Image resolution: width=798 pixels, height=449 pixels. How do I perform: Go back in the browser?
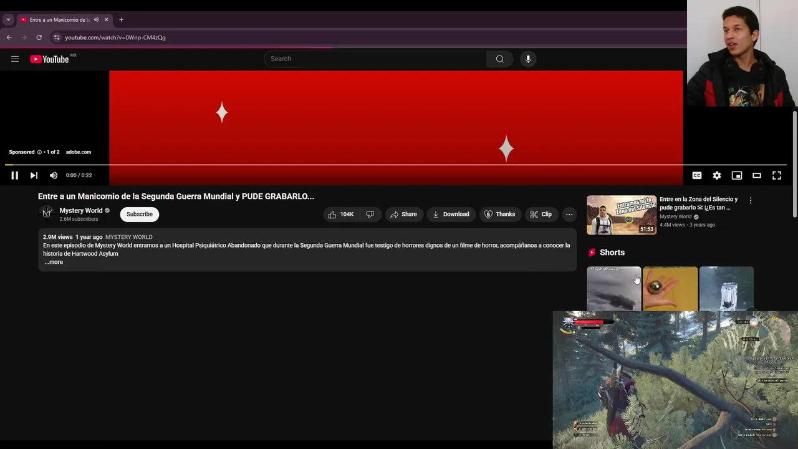(x=9, y=37)
